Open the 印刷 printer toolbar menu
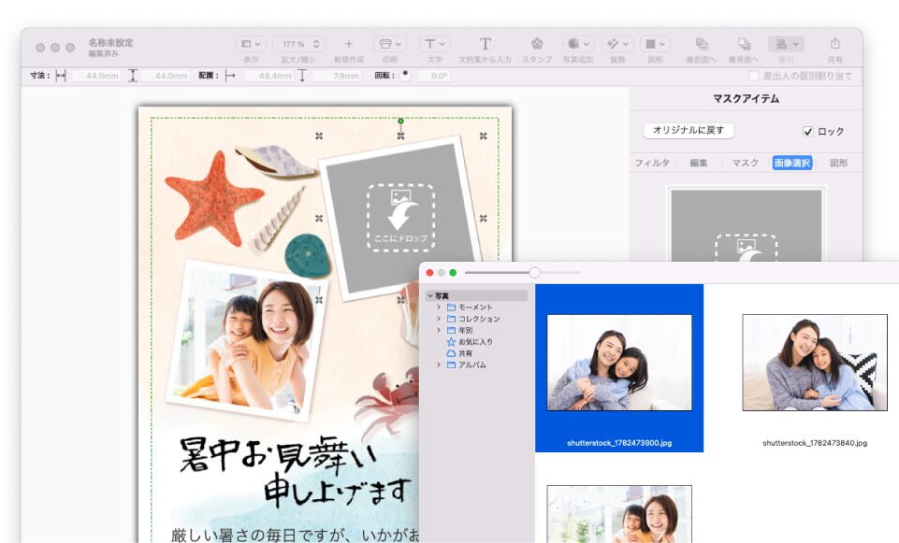Viewport: 899px width, 543px height. [x=390, y=44]
